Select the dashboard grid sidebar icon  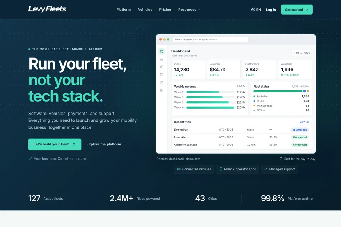pos(162,51)
